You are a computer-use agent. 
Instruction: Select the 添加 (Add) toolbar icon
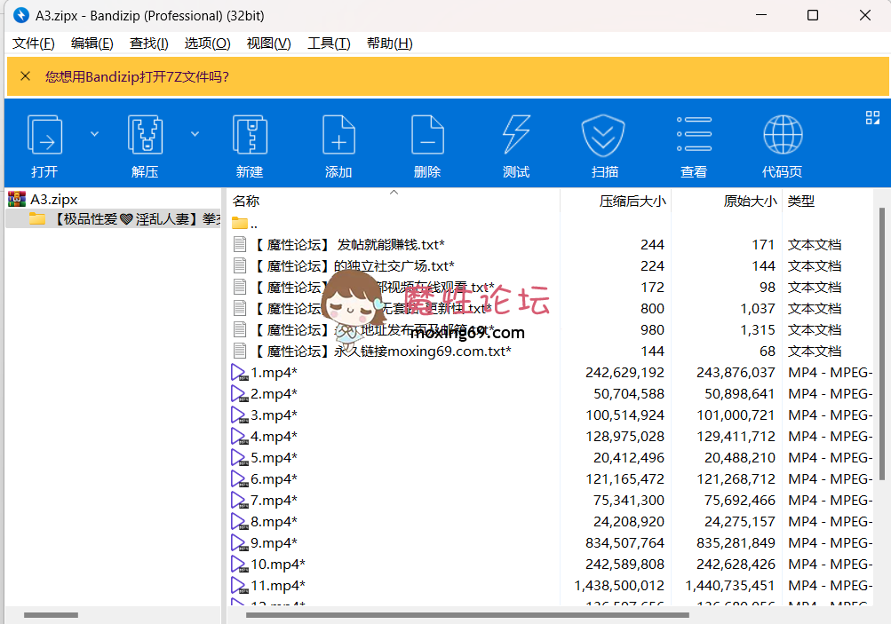pyautogui.click(x=338, y=135)
